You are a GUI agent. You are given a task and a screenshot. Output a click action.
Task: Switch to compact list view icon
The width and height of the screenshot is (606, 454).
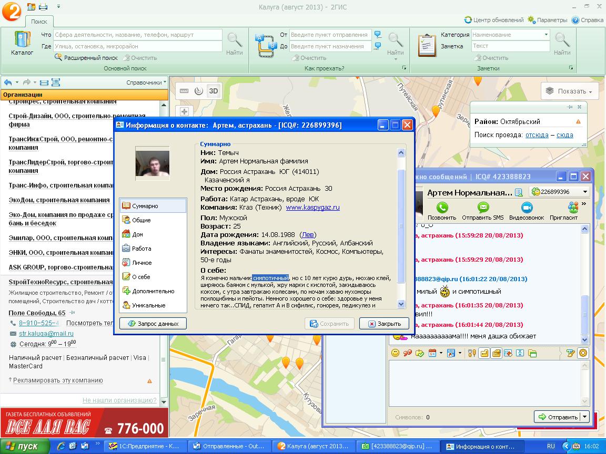pyautogui.click(x=44, y=82)
